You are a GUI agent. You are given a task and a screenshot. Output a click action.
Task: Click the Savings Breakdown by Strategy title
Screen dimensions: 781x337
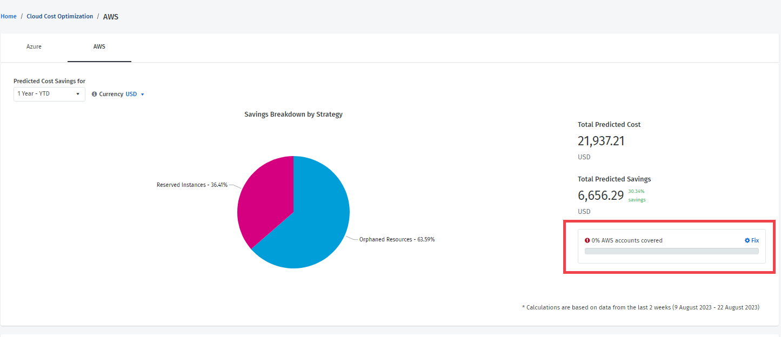pyautogui.click(x=293, y=114)
